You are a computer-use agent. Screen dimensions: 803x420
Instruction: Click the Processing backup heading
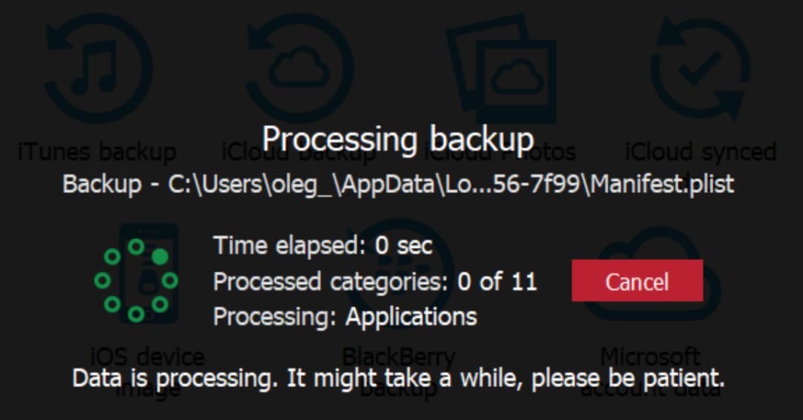(x=398, y=139)
